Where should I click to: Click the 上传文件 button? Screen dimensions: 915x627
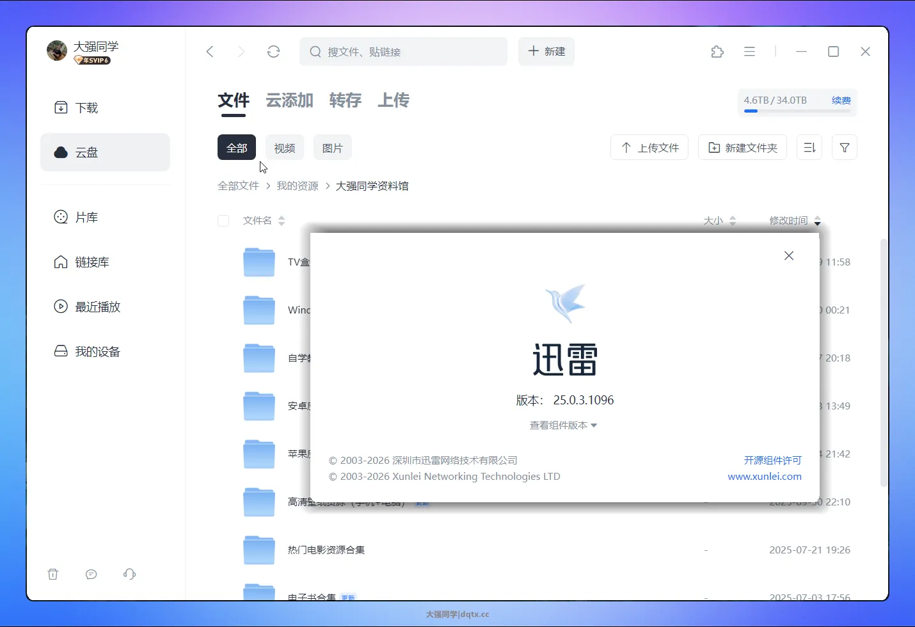pyautogui.click(x=649, y=148)
